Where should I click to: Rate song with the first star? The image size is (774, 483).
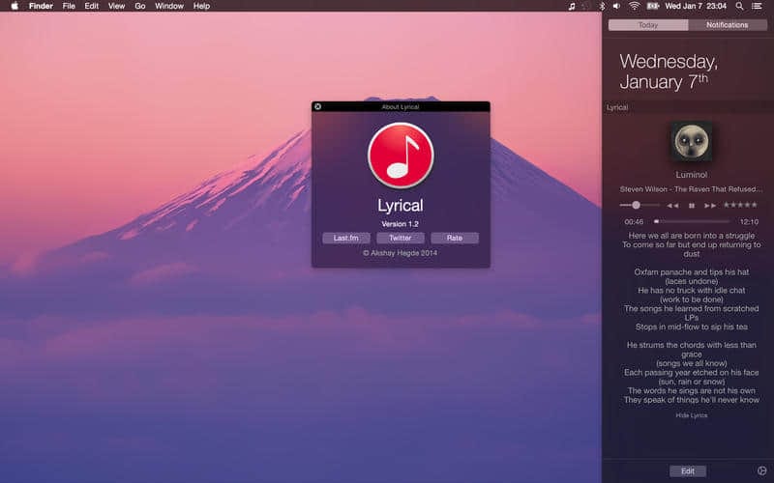[727, 205]
